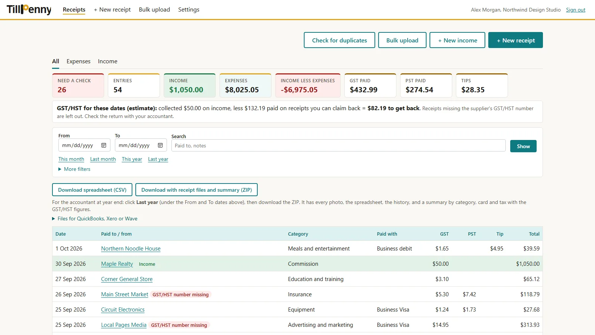Viewport: 595px width, 335px height.
Task: Click the Sign out link
Action: coord(576,10)
